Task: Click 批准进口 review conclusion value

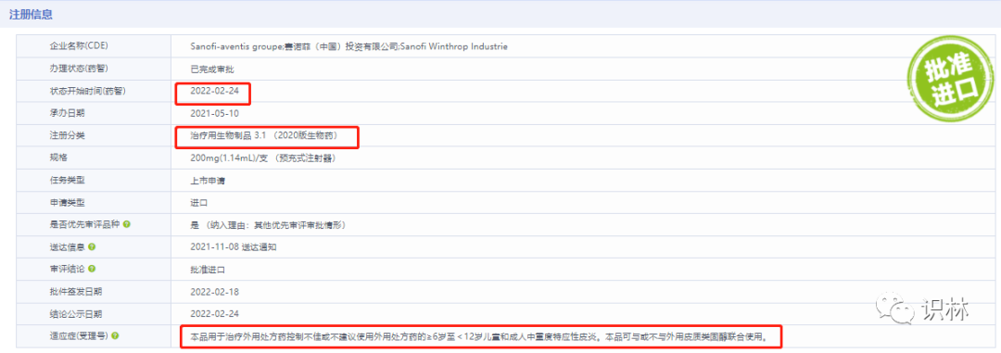Action: (x=209, y=270)
